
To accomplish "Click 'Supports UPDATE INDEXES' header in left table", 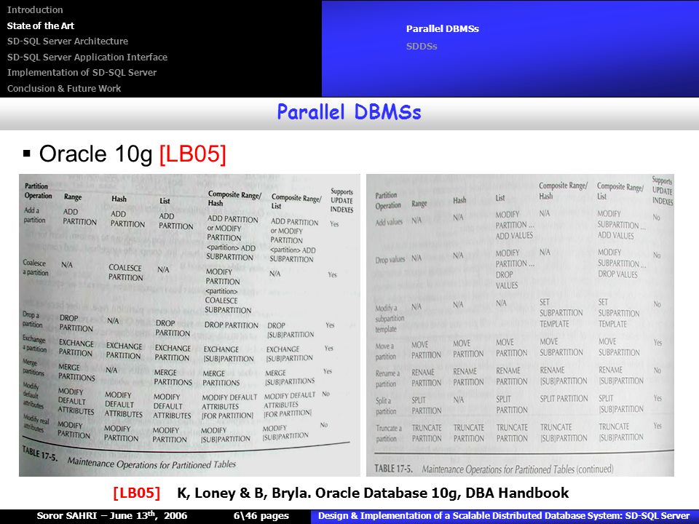I will coord(342,201).
